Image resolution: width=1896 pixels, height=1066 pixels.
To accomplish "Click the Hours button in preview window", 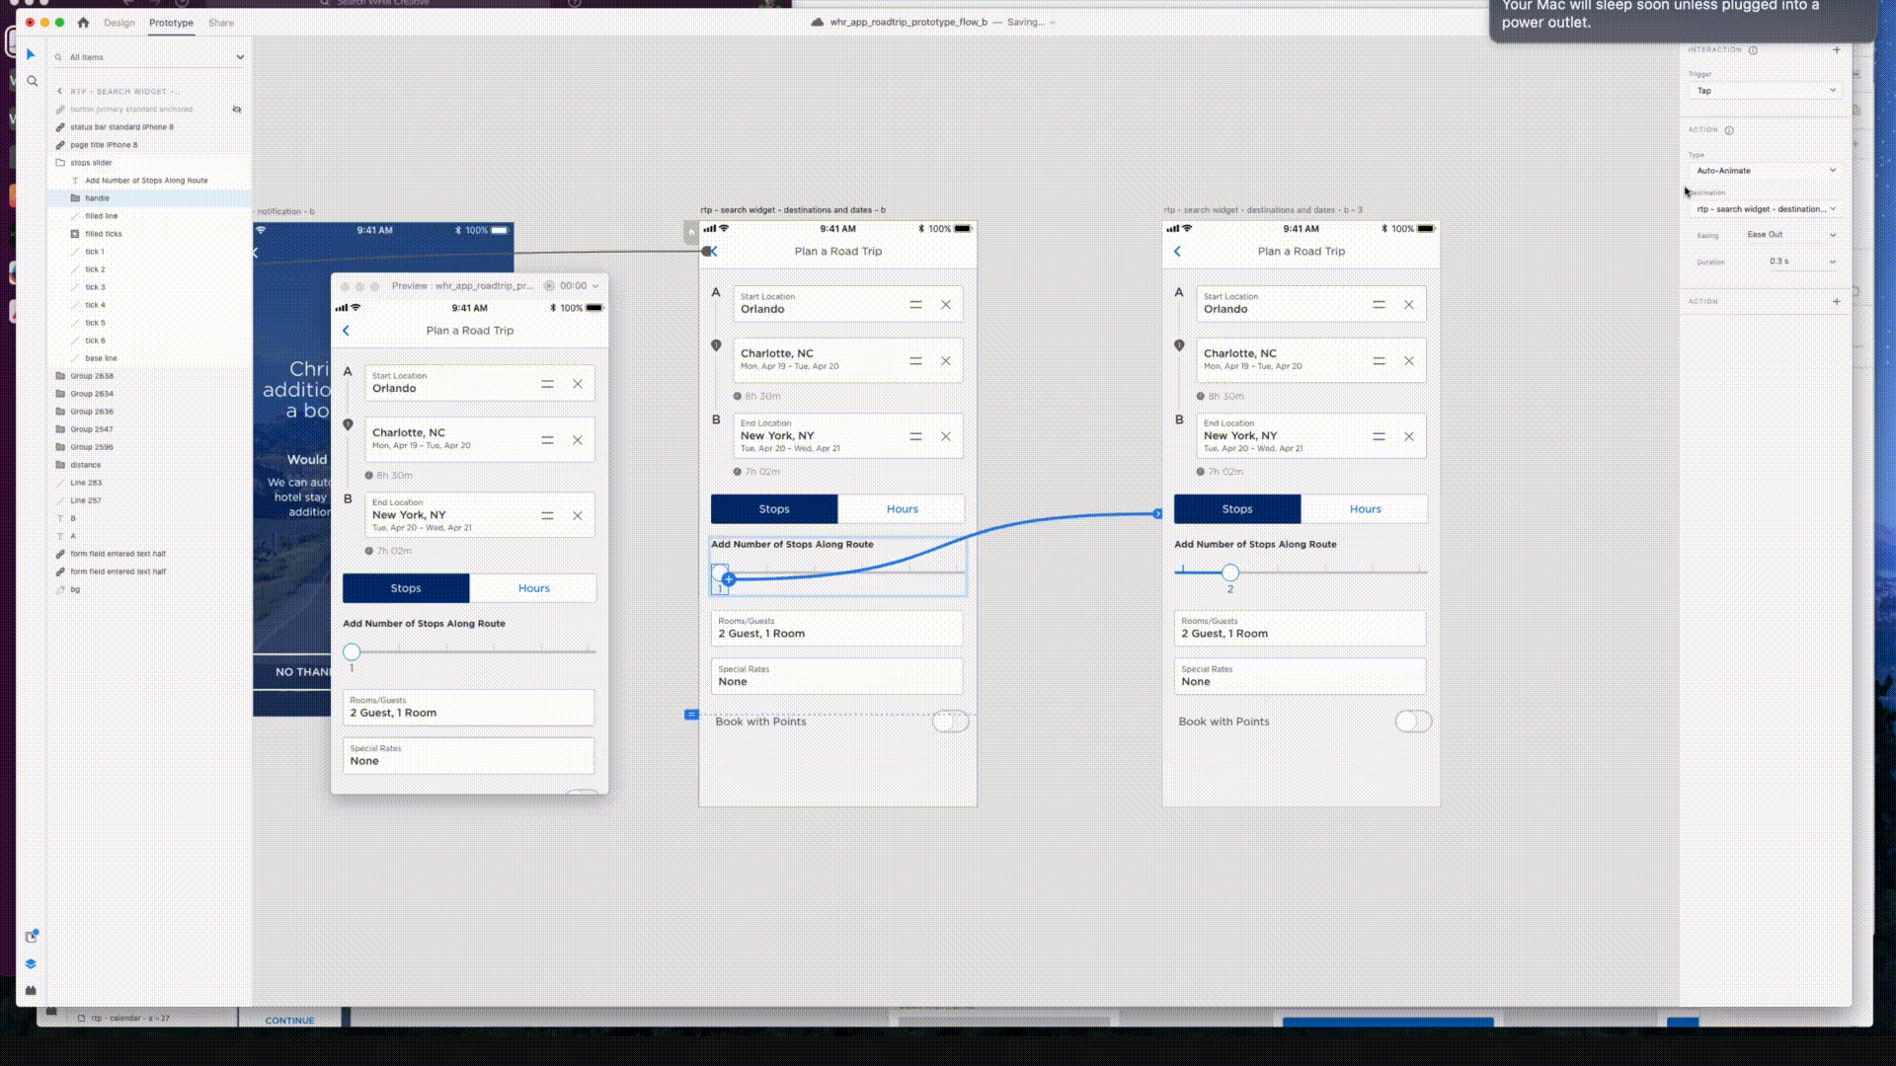I will tap(533, 588).
